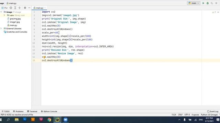This screenshot has width=220, height=123.
Task: Open Project view selector dropdown
Action: 4,8
